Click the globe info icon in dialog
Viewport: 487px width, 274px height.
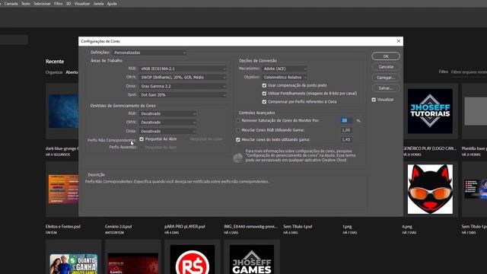[x=237, y=158]
